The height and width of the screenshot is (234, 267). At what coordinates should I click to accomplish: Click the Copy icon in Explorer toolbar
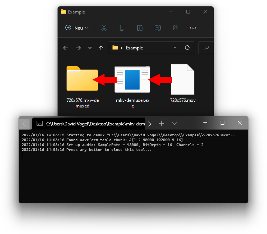pyautogui.click(x=122, y=28)
